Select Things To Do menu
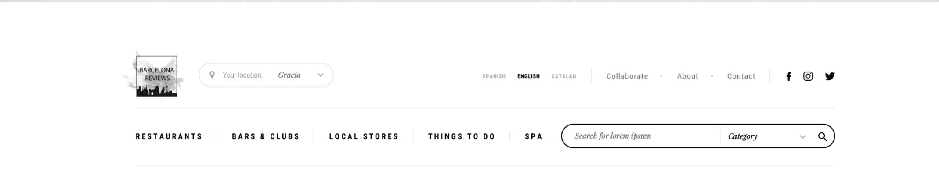This screenshot has width=939, height=179. pos(462,136)
